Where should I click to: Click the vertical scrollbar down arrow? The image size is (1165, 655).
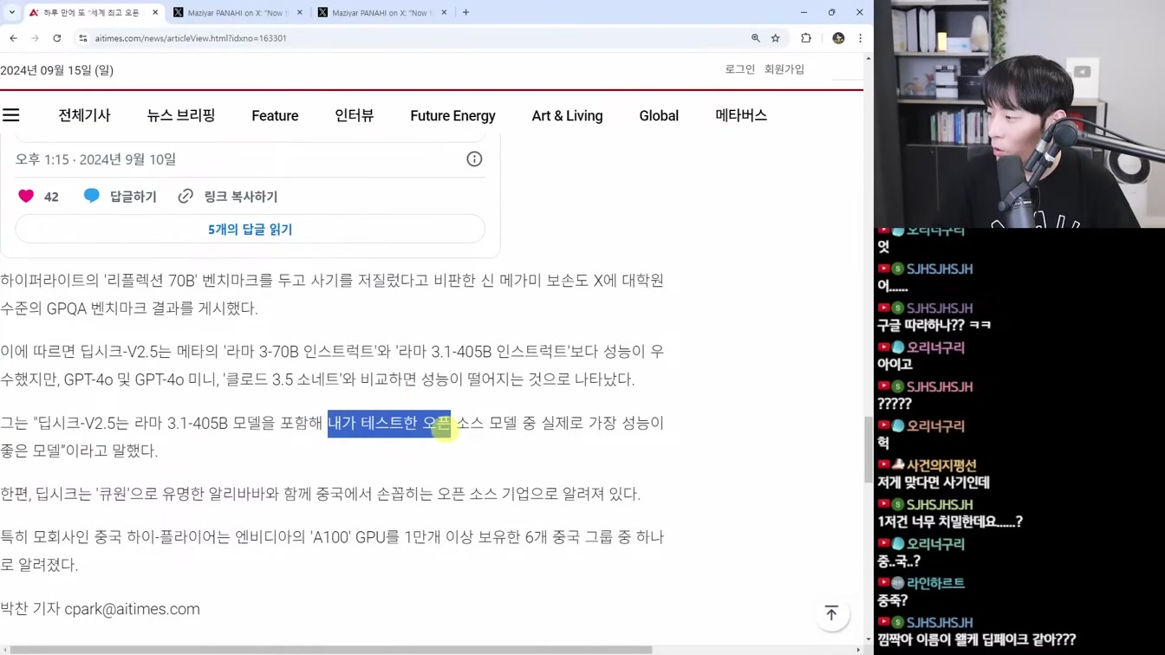pyautogui.click(x=869, y=639)
